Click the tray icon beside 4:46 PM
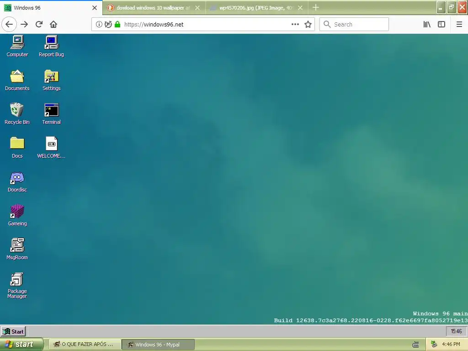The height and width of the screenshot is (351, 468). pyautogui.click(x=434, y=345)
